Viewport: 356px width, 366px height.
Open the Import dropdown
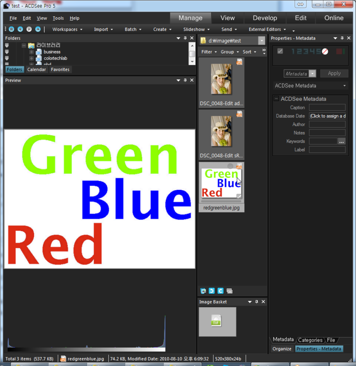click(x=103, y=29)
